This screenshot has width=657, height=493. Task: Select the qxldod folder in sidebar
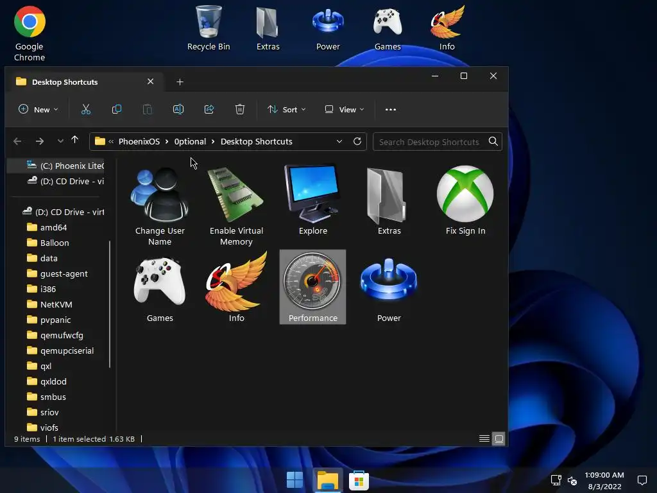(46, 381)
